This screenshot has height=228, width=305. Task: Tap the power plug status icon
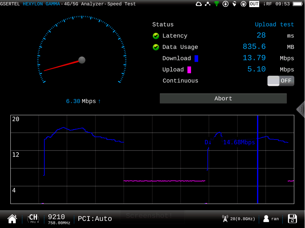(x=244, y=4)
